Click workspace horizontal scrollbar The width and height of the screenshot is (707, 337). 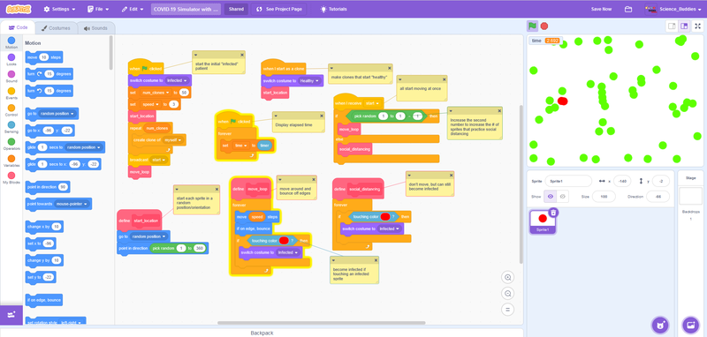point(322,323)
